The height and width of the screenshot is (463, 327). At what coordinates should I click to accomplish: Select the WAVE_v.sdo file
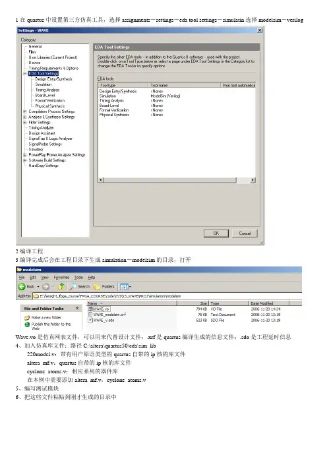(x=102, y=320)
